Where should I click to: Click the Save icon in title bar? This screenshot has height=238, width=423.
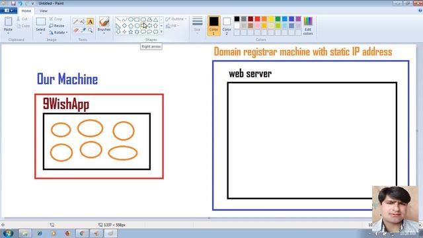(x=13, y=3)
